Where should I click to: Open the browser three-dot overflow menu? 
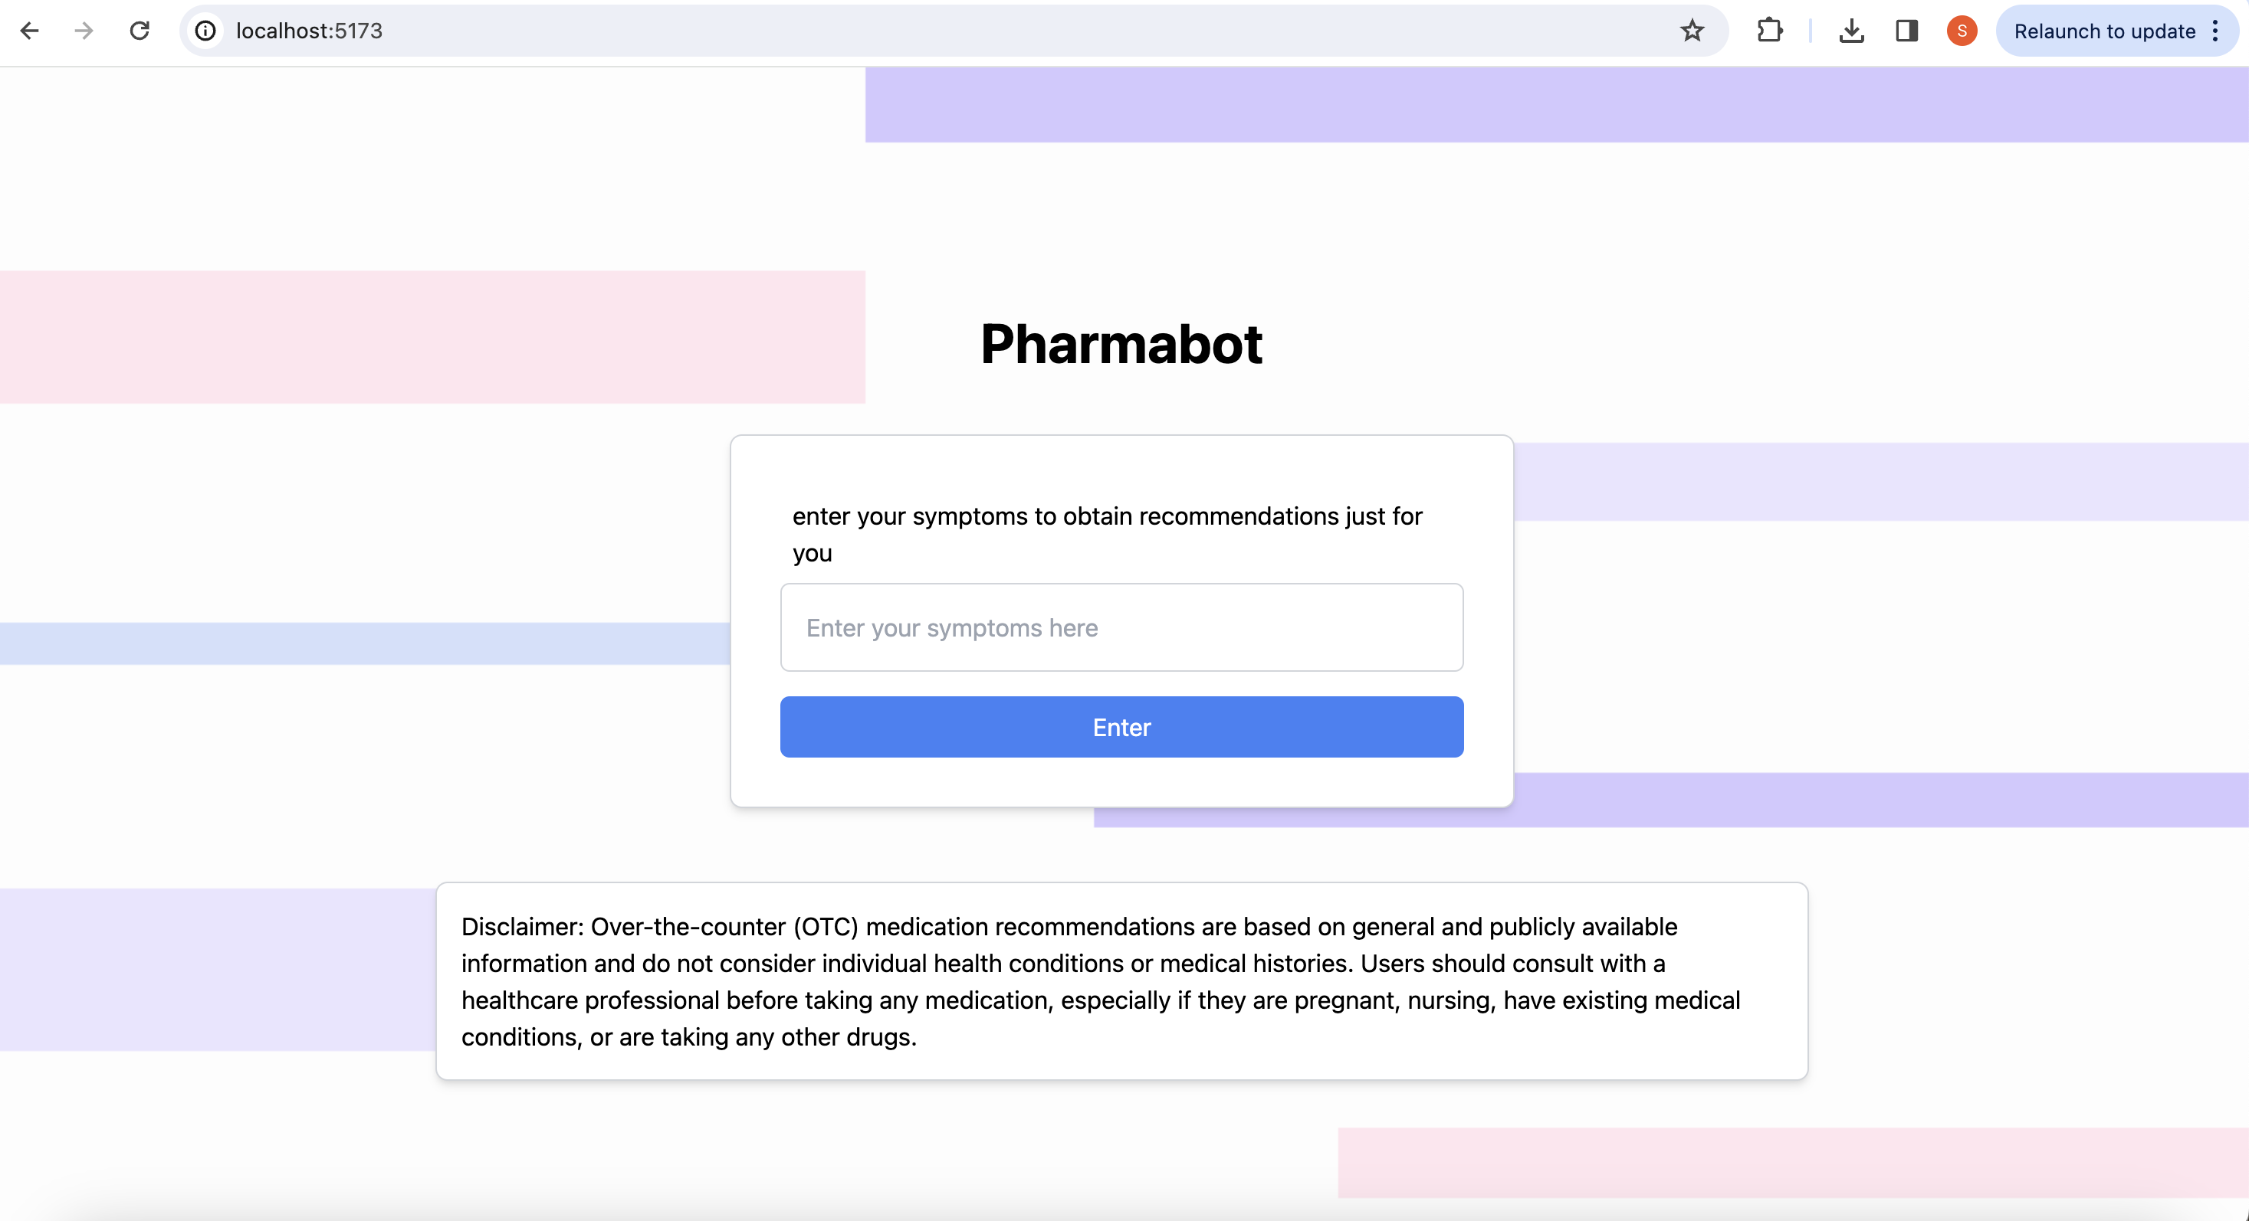2216,31
